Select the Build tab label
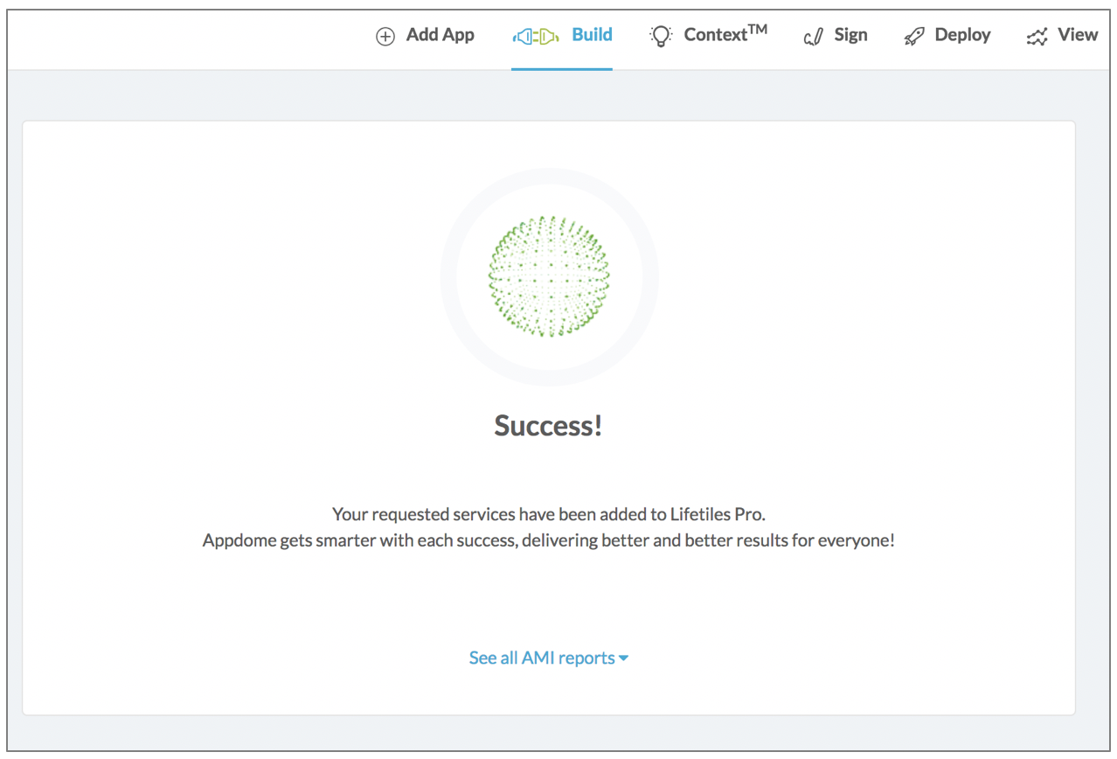The height and width of the screenshot is (759, 1117). pyautogui.click(x=592, y=35)
